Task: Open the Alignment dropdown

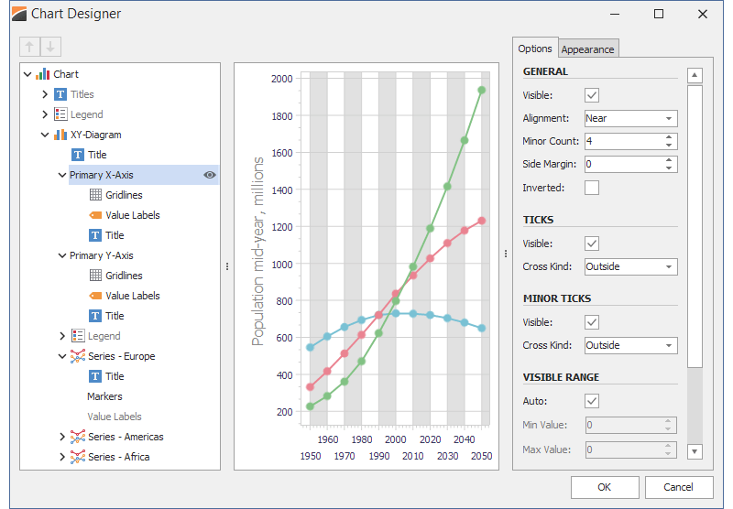Action: [669, 118]
